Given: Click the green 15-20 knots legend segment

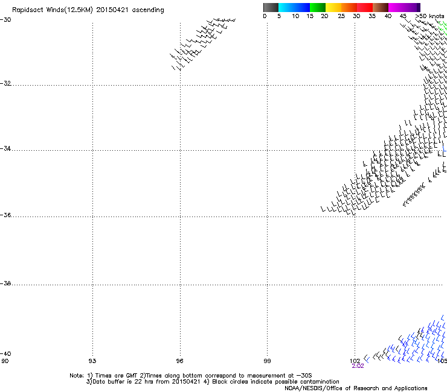Looking at the screenshot, I should tap(318, 7).
